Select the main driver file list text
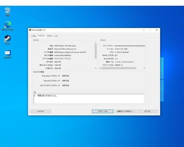 tap(130, 46)
